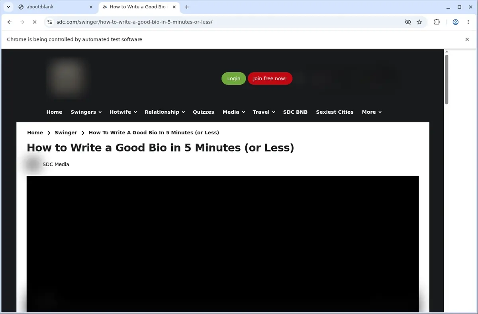Click the SDC Media author link

coord(56,165)
